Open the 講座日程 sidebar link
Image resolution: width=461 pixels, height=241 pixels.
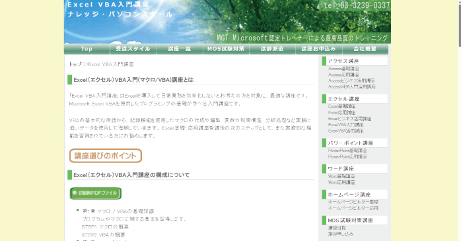337,228
